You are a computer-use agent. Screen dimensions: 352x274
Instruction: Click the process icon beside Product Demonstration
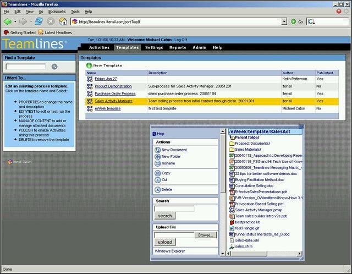pyautogui.click(x=90, y=86)
